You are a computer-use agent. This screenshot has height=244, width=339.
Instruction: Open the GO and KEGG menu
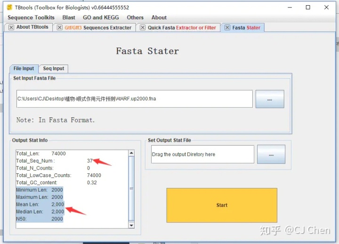tap(101, 17)
